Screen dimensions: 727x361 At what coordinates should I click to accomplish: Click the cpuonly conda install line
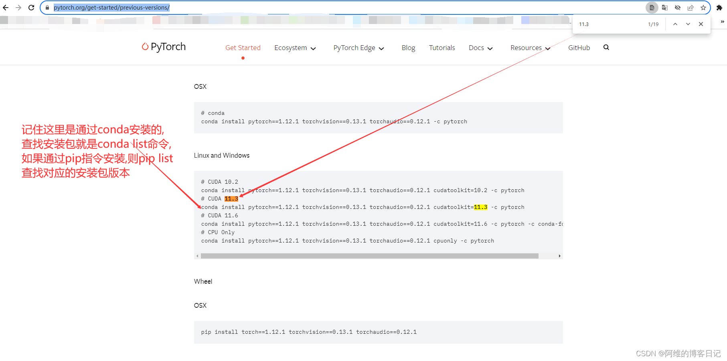[347, 241]
